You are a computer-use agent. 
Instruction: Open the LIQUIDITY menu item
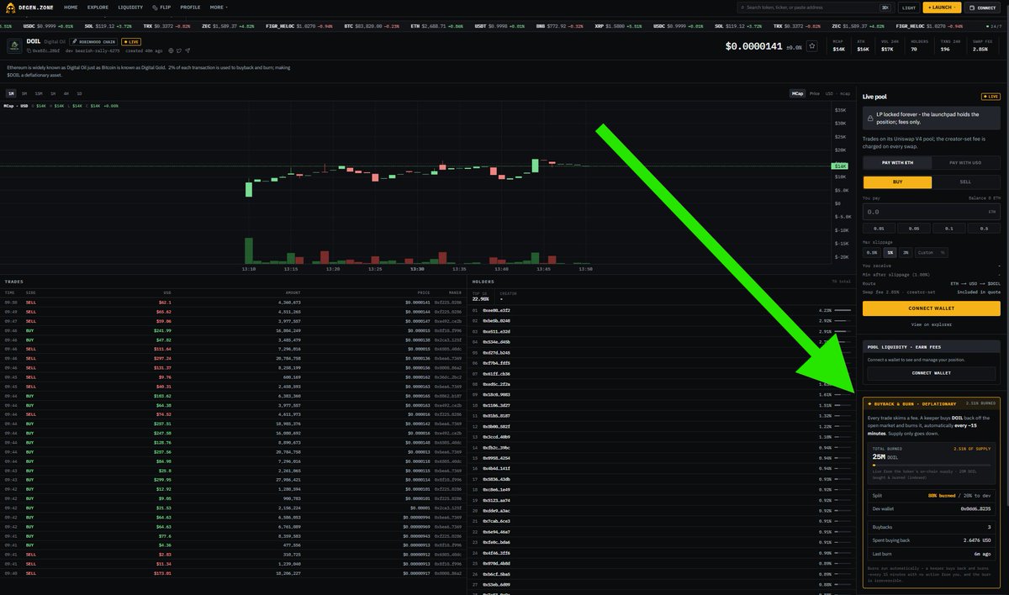(130, 7)
